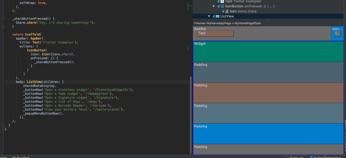Collapse the IconButton node disclosure triangle
Viewport: 346px width, 158px height.
[x=214, y=6]
